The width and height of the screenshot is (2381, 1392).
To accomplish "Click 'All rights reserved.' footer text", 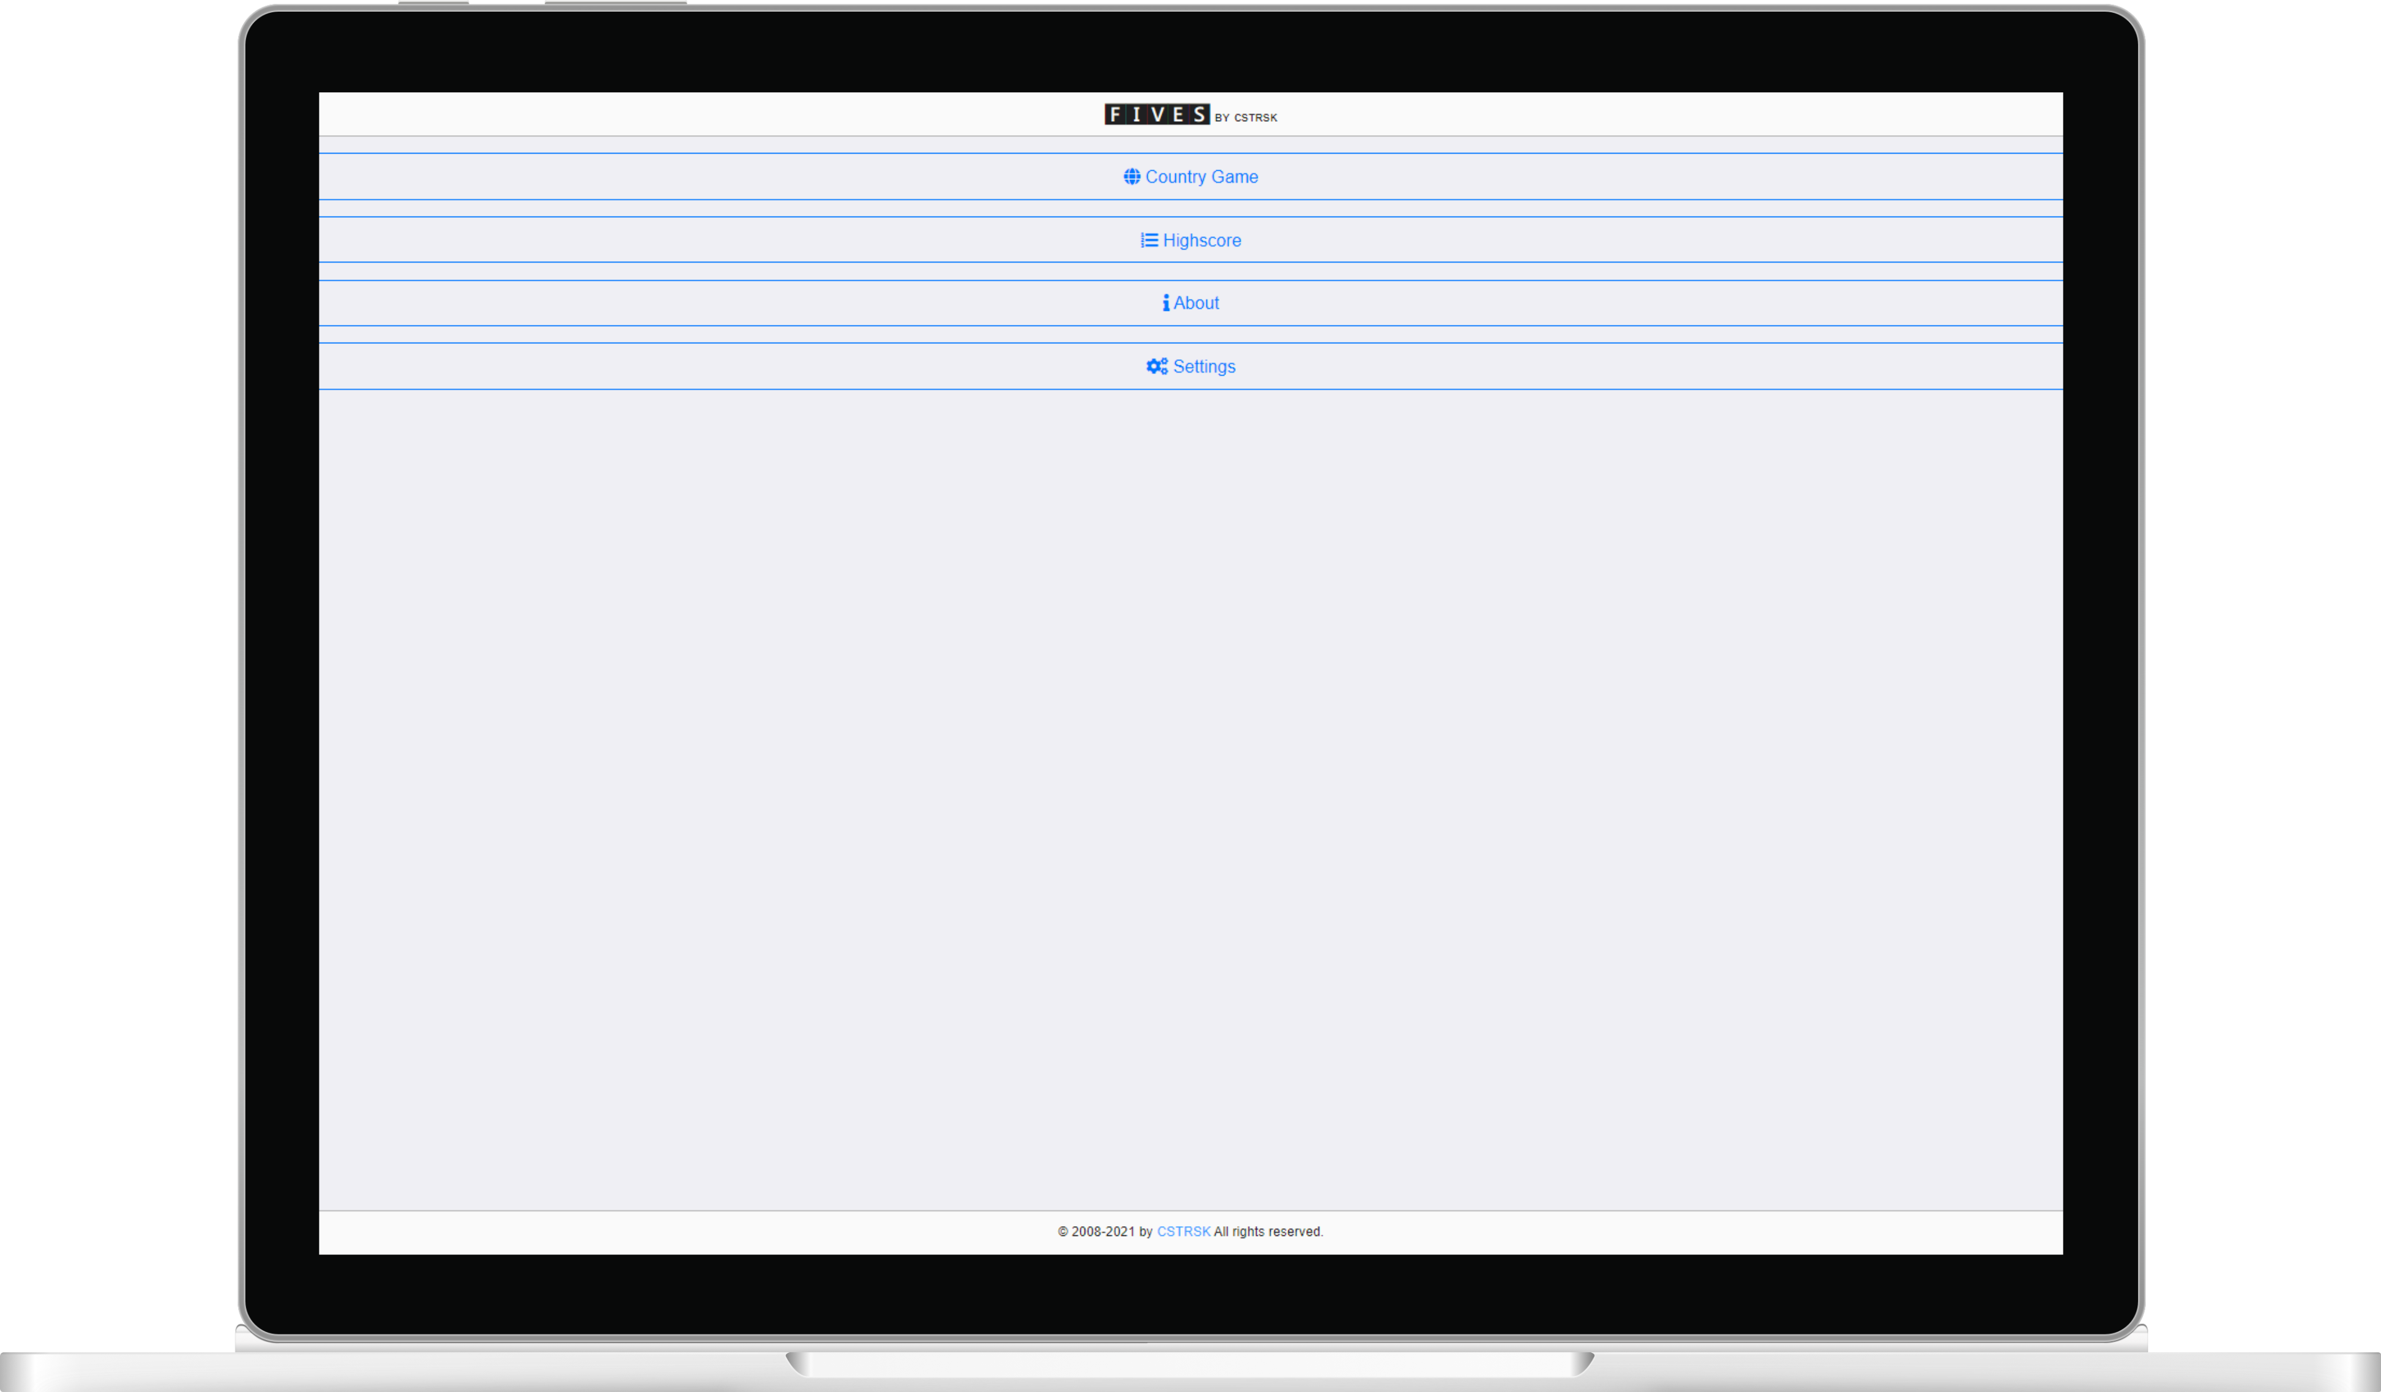I will coord(1268,1232).
